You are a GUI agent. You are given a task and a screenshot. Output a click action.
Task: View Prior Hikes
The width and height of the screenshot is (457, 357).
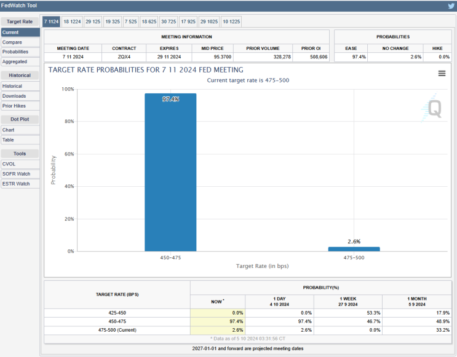click(20, 106)
